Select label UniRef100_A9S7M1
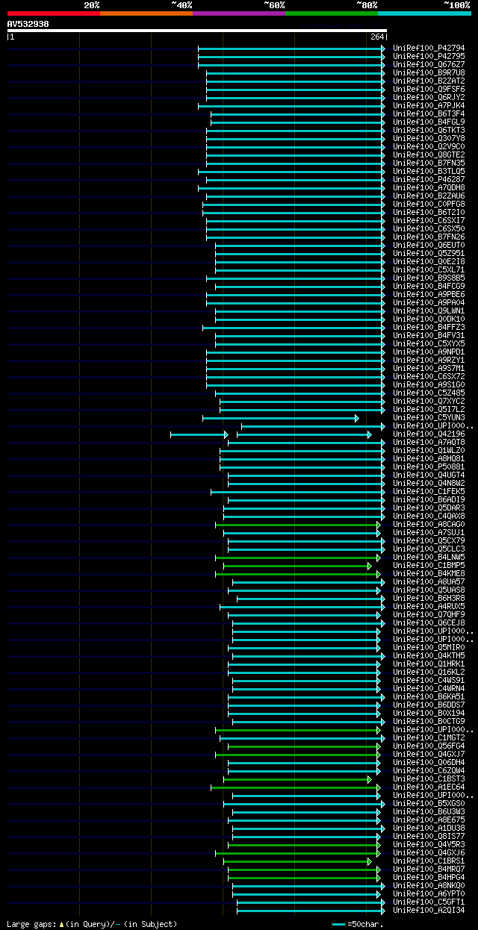Screen dimensions: 478x930 (x=429, y=369)
